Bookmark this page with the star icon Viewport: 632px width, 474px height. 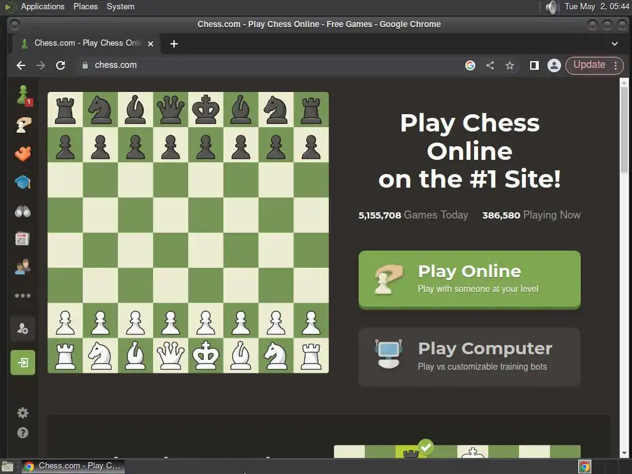click(510, 65)
